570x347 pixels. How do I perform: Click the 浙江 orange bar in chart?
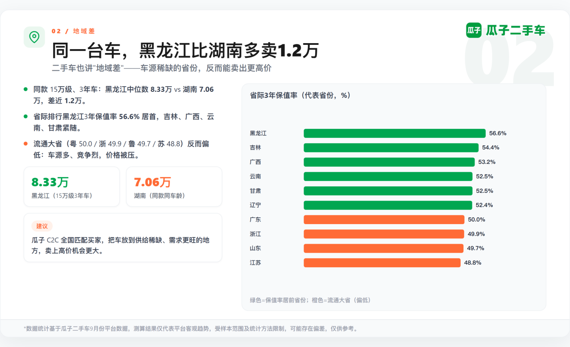[384, 234]
